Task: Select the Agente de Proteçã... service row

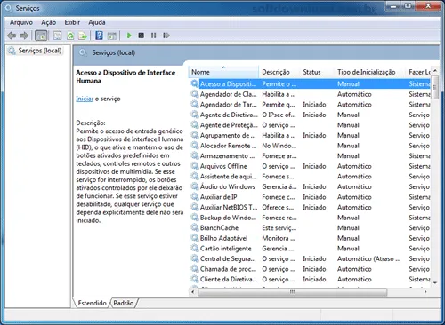Action: 311,125
